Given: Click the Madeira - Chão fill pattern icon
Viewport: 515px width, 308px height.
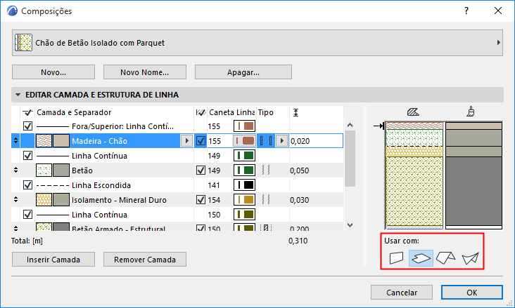Looking at the screenshot, I should [44, 141].
